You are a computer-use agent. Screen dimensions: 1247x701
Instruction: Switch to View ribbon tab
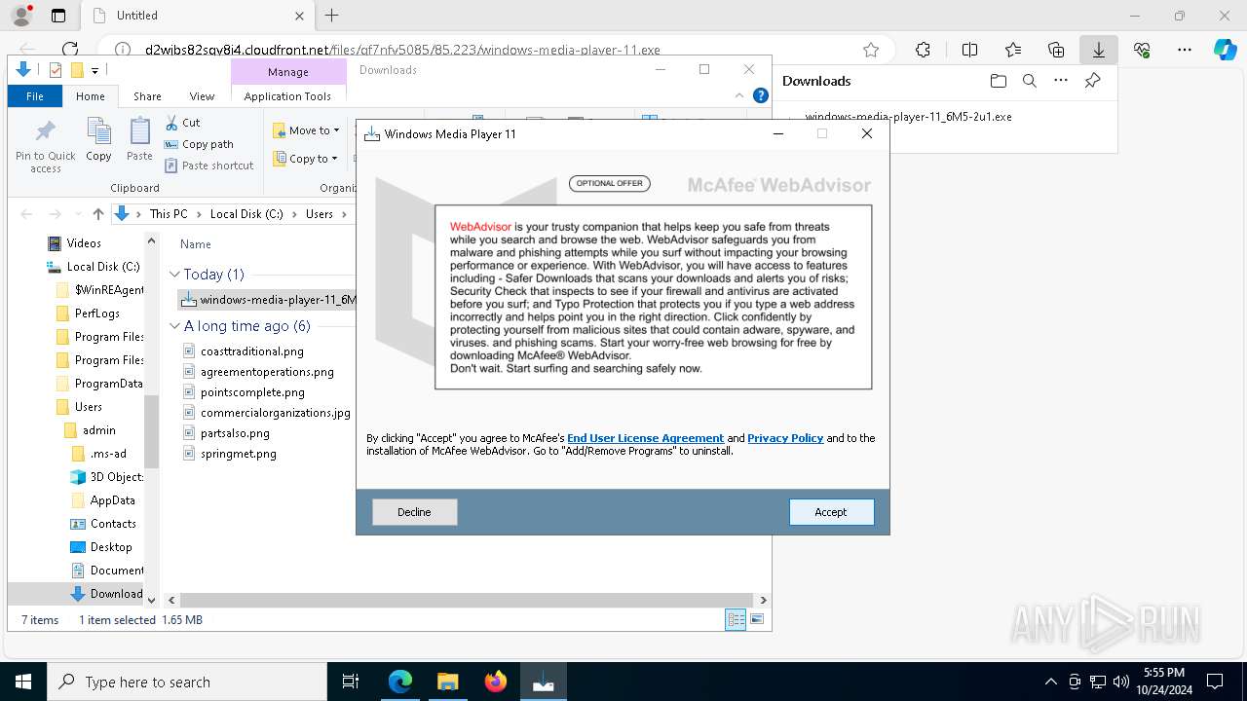click(202, 96)
